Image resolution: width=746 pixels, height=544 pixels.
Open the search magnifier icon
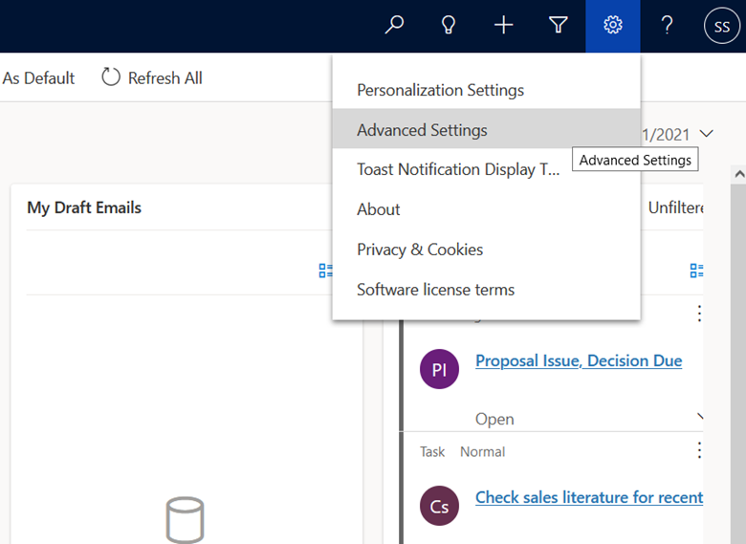tap(394, 26)
